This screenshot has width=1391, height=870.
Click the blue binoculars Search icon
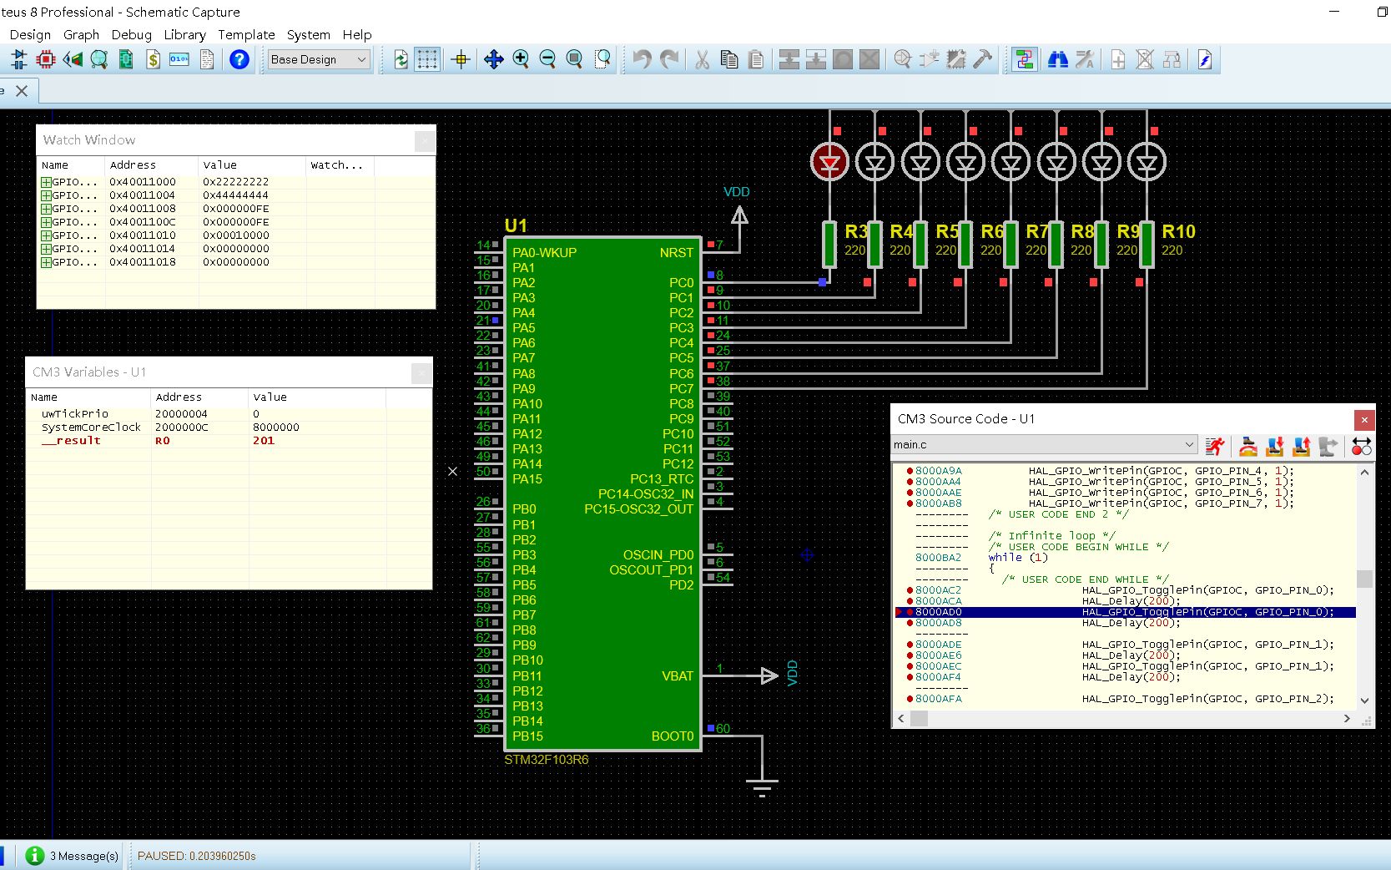point(1057,59)
